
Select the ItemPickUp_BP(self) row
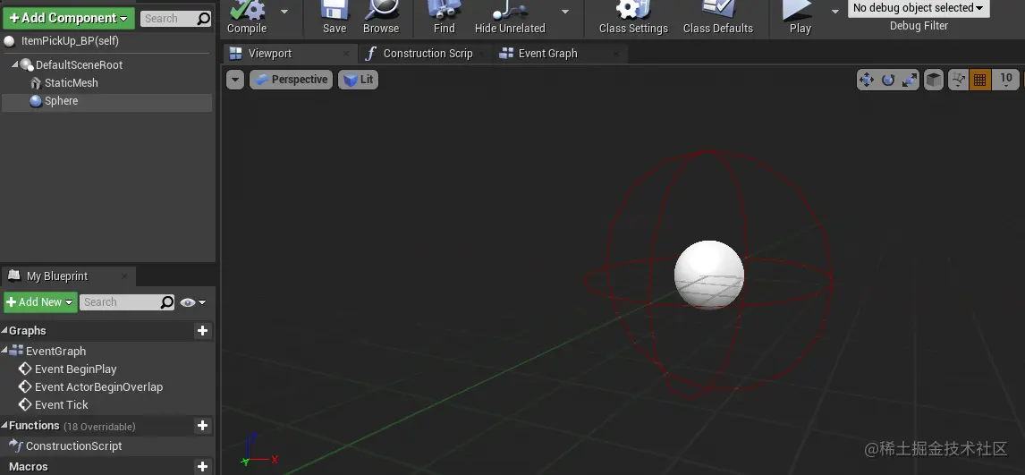pyautogui.click(x=106, y=41)
